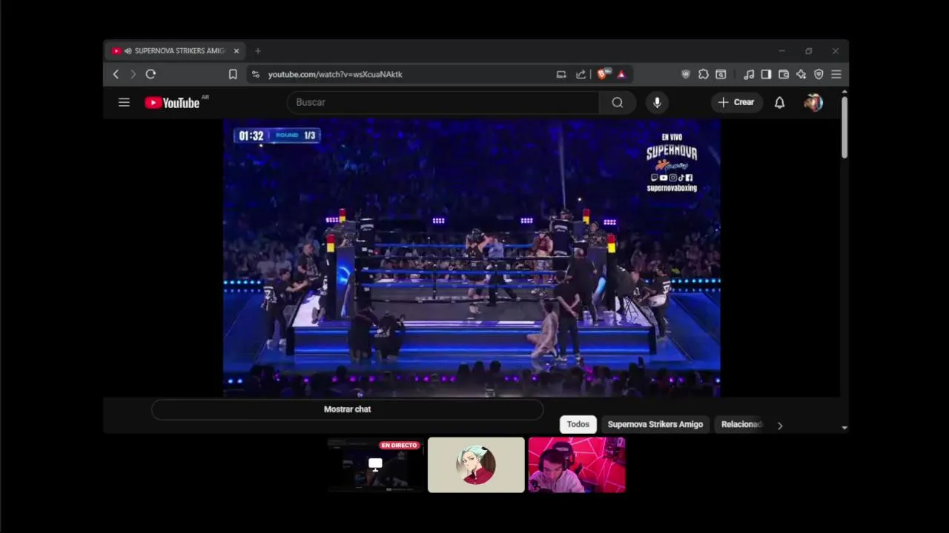949x533 pixels.
Task: Open the Brave Rewards triangle icon
Action: click(x=621, y=74)
